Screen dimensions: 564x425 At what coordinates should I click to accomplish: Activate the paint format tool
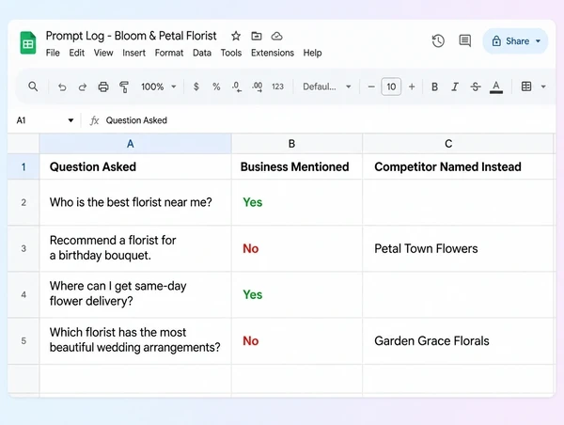coord(124,87)
